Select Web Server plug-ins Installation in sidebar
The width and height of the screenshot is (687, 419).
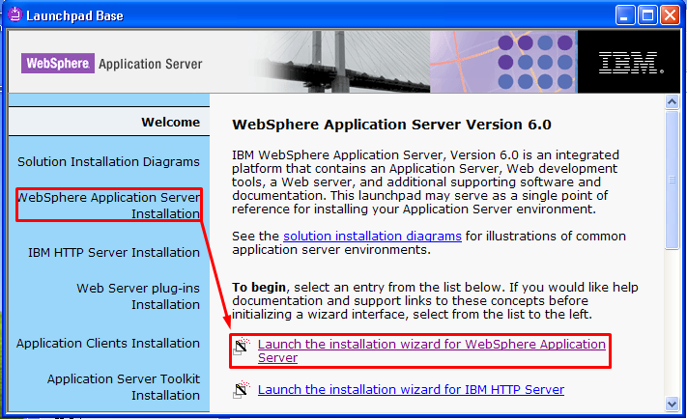(x=138, y=296)
